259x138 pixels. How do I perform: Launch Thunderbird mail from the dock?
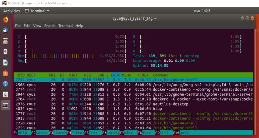6,30
